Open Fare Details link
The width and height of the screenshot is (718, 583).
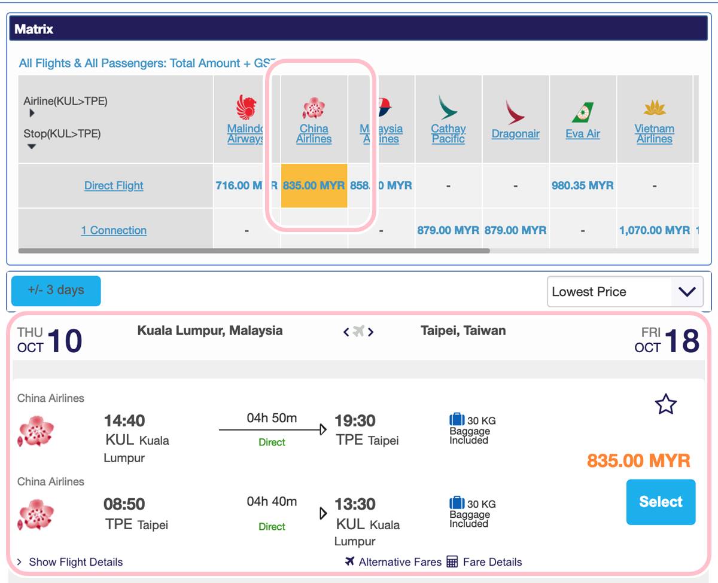[492, 562]
